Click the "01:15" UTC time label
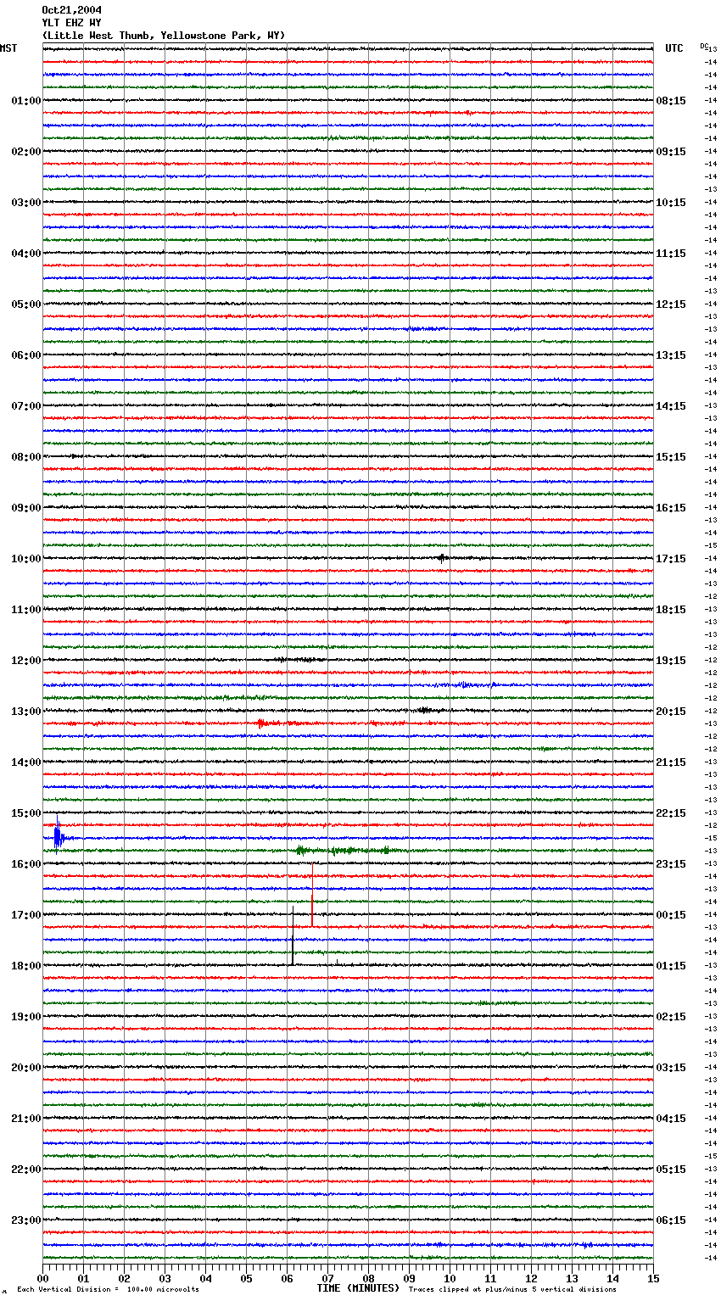This screenshot has width=721, height=1301. (671, 966)
